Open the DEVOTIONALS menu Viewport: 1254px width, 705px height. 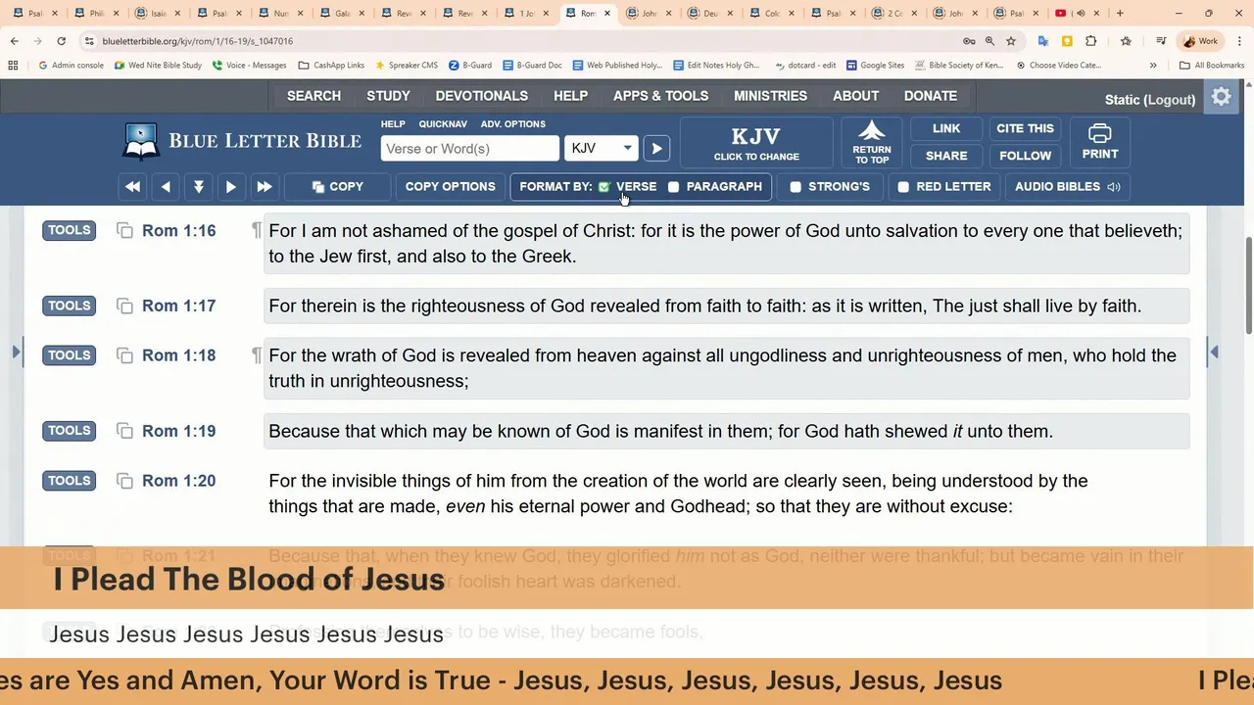click(x=481, y=96)
